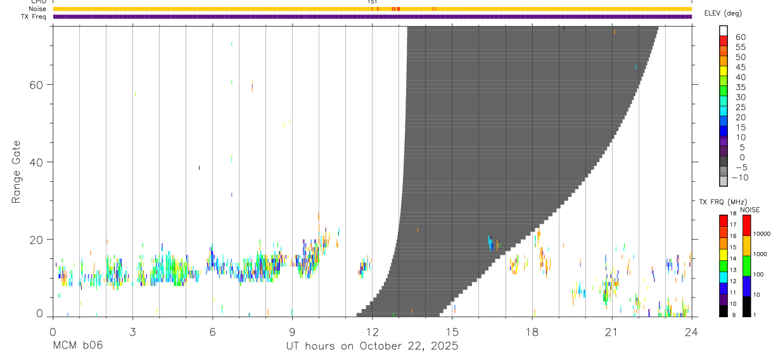Select the red swatch in ELEV colorbar

point(724,41)
